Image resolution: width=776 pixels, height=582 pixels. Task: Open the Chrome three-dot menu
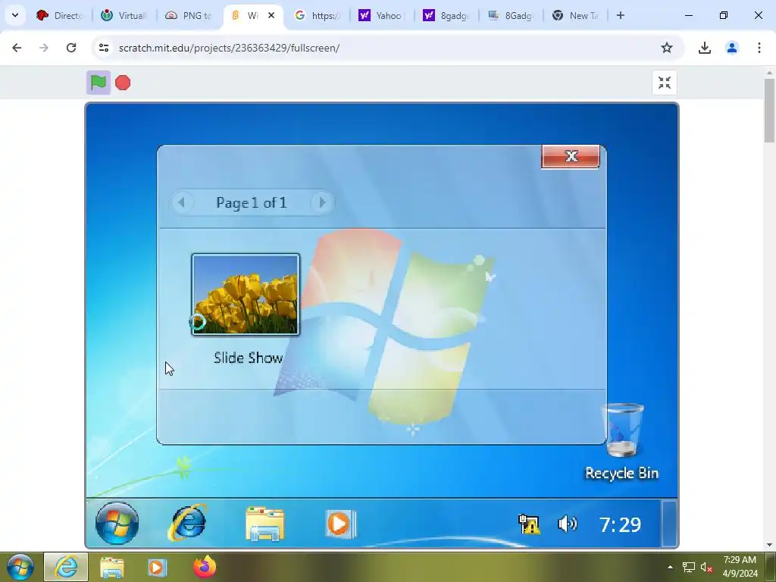click(x=759, y=48)
